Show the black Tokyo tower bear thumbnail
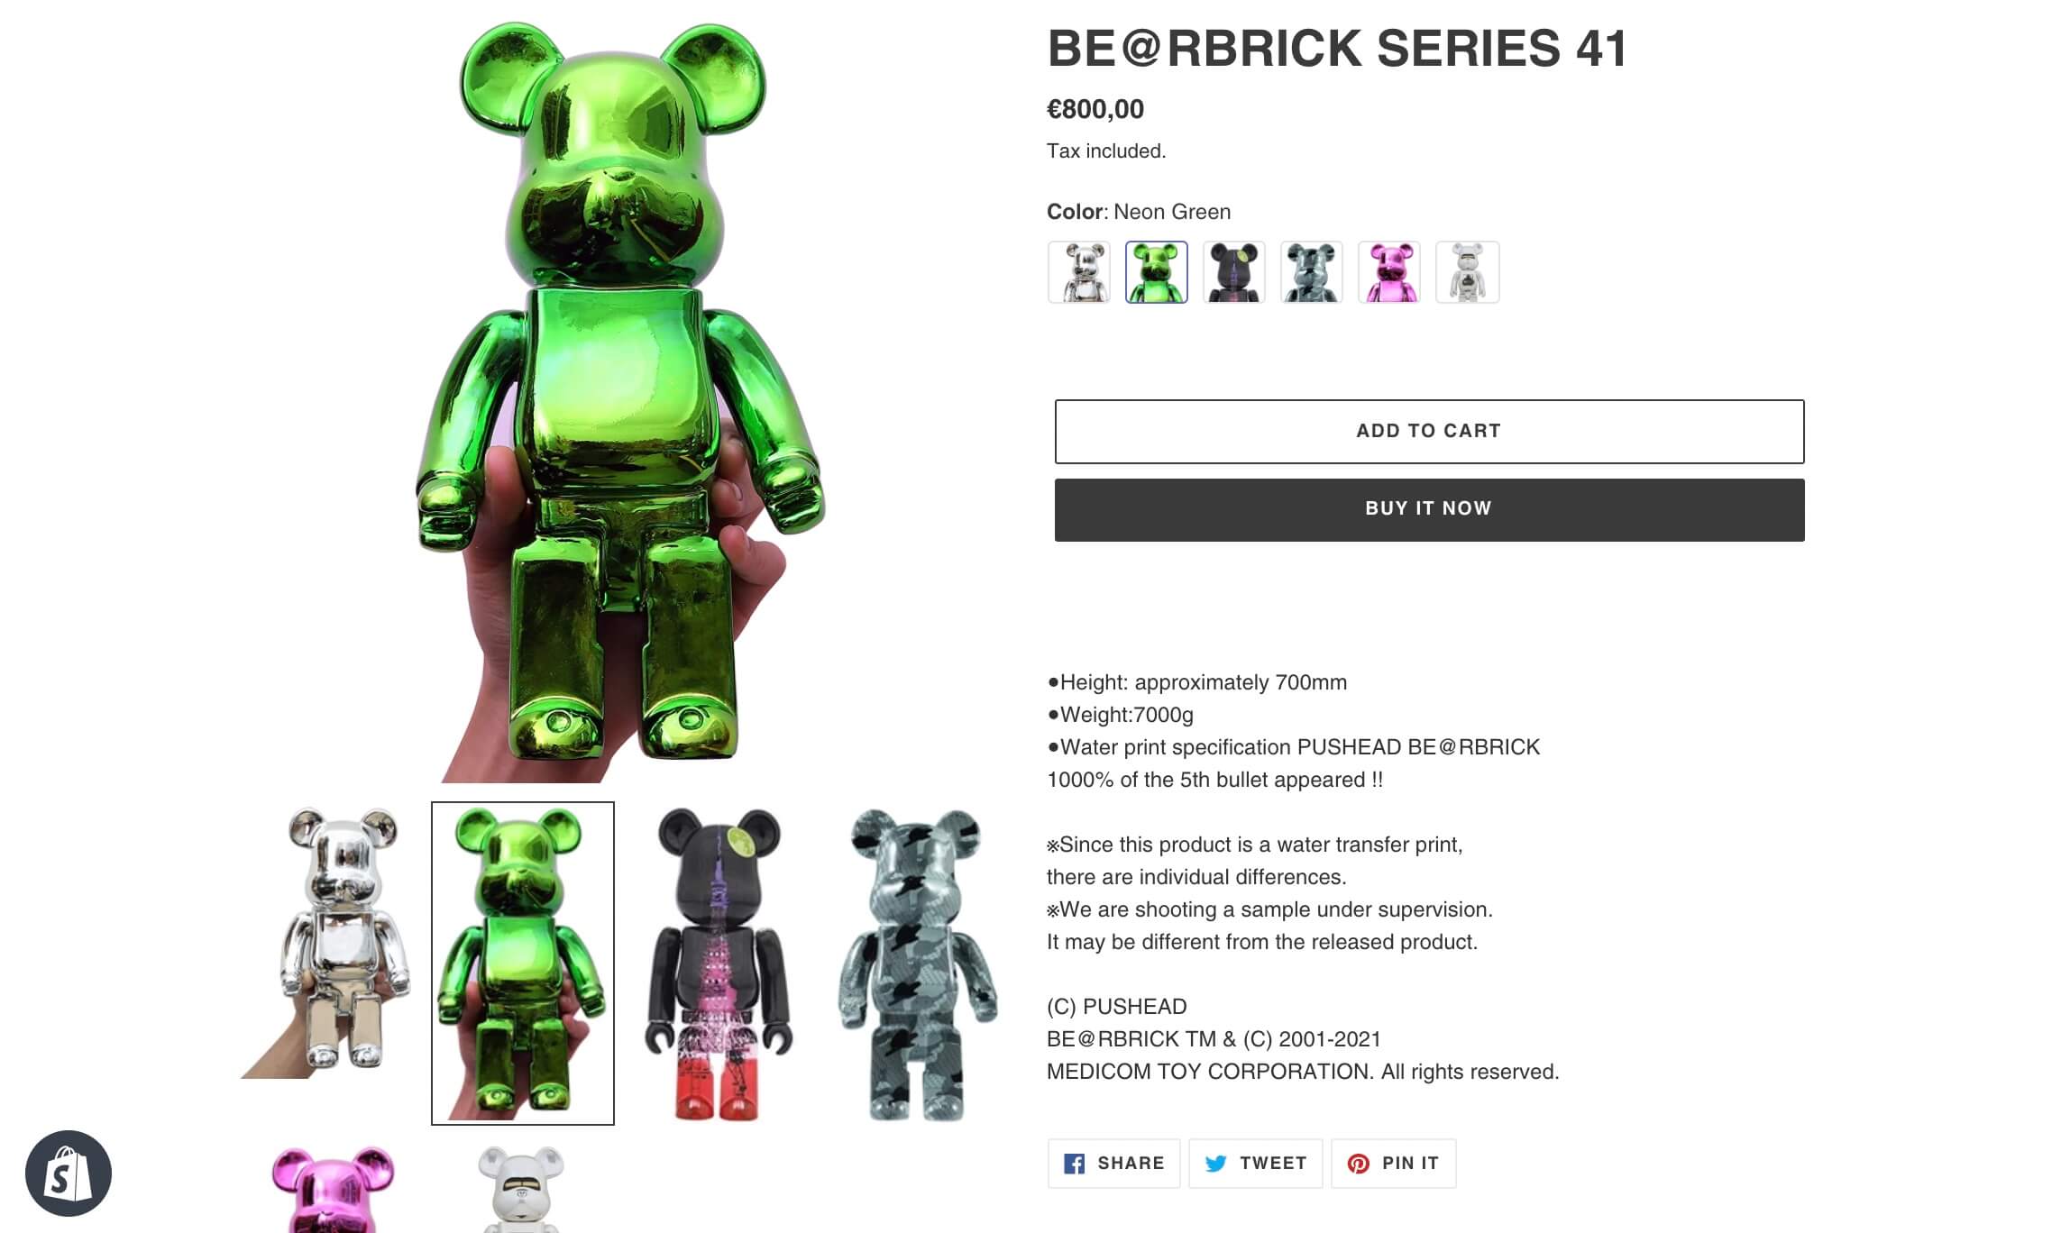The width and height of the screenshot is (2052, 1233). pyautogui.click(x=719, y=963)
